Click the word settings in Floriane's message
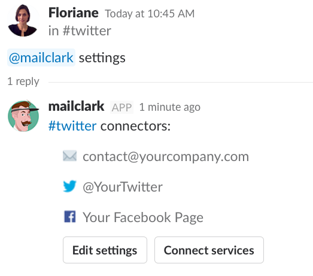The width and height of the screenshot is (313, 276). 102,58
